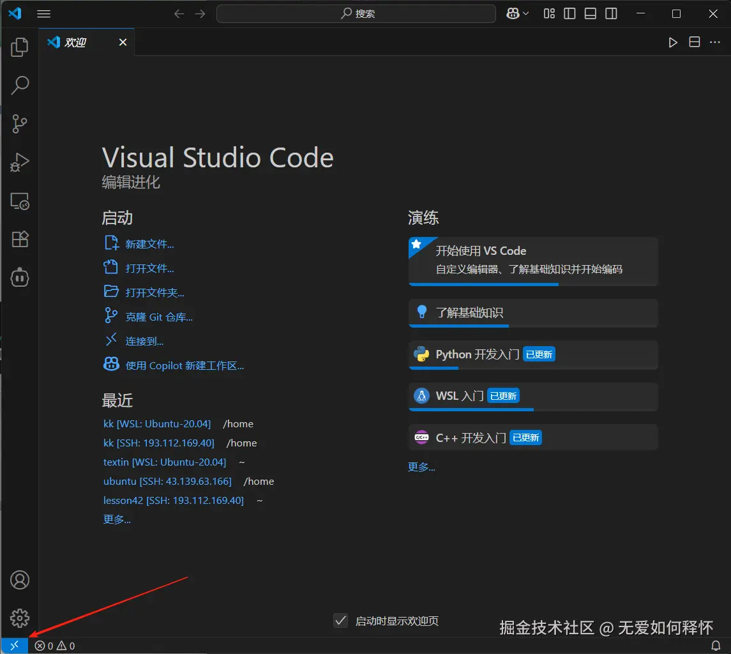Viewport: 731px width, 654px height.
Task: Go back with the left navigation arrow
Action: [179, 13]
